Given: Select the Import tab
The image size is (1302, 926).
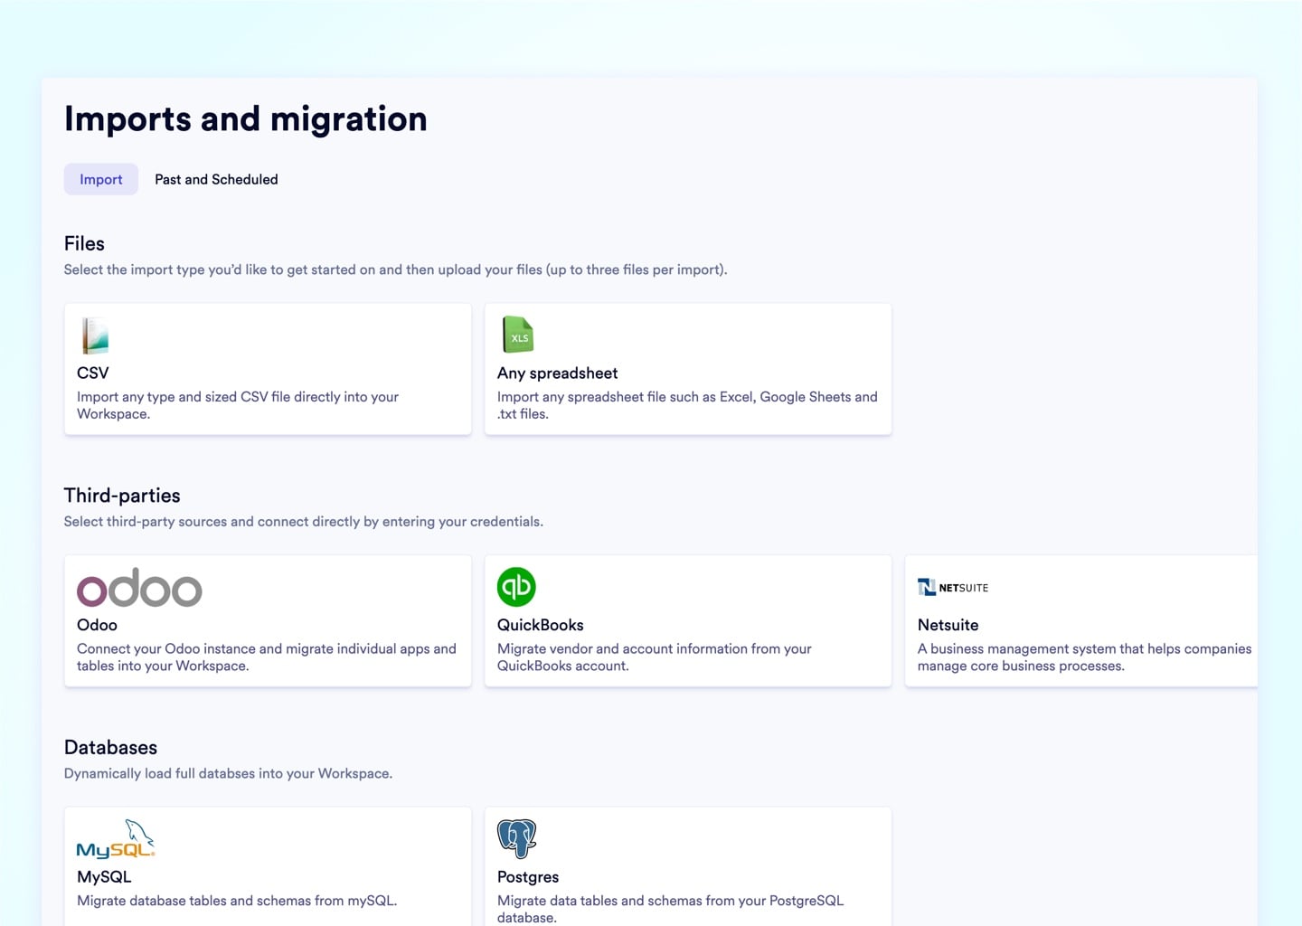Looking at the screenshot, I should tap(100, 179).
